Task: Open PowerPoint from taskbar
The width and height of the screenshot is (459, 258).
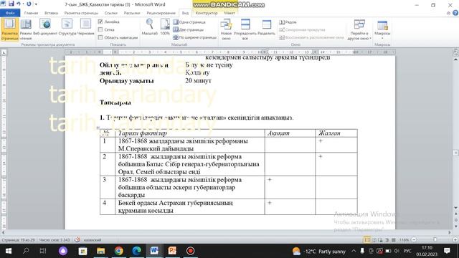Action: tap(172, 251)
